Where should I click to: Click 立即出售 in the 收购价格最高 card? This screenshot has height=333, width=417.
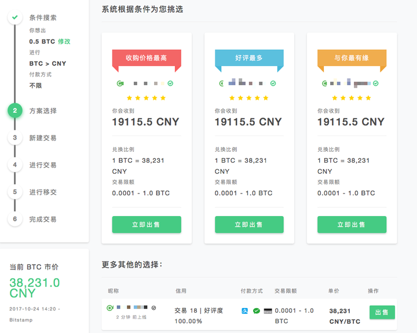pyautogui.click(x=147, y=225)
